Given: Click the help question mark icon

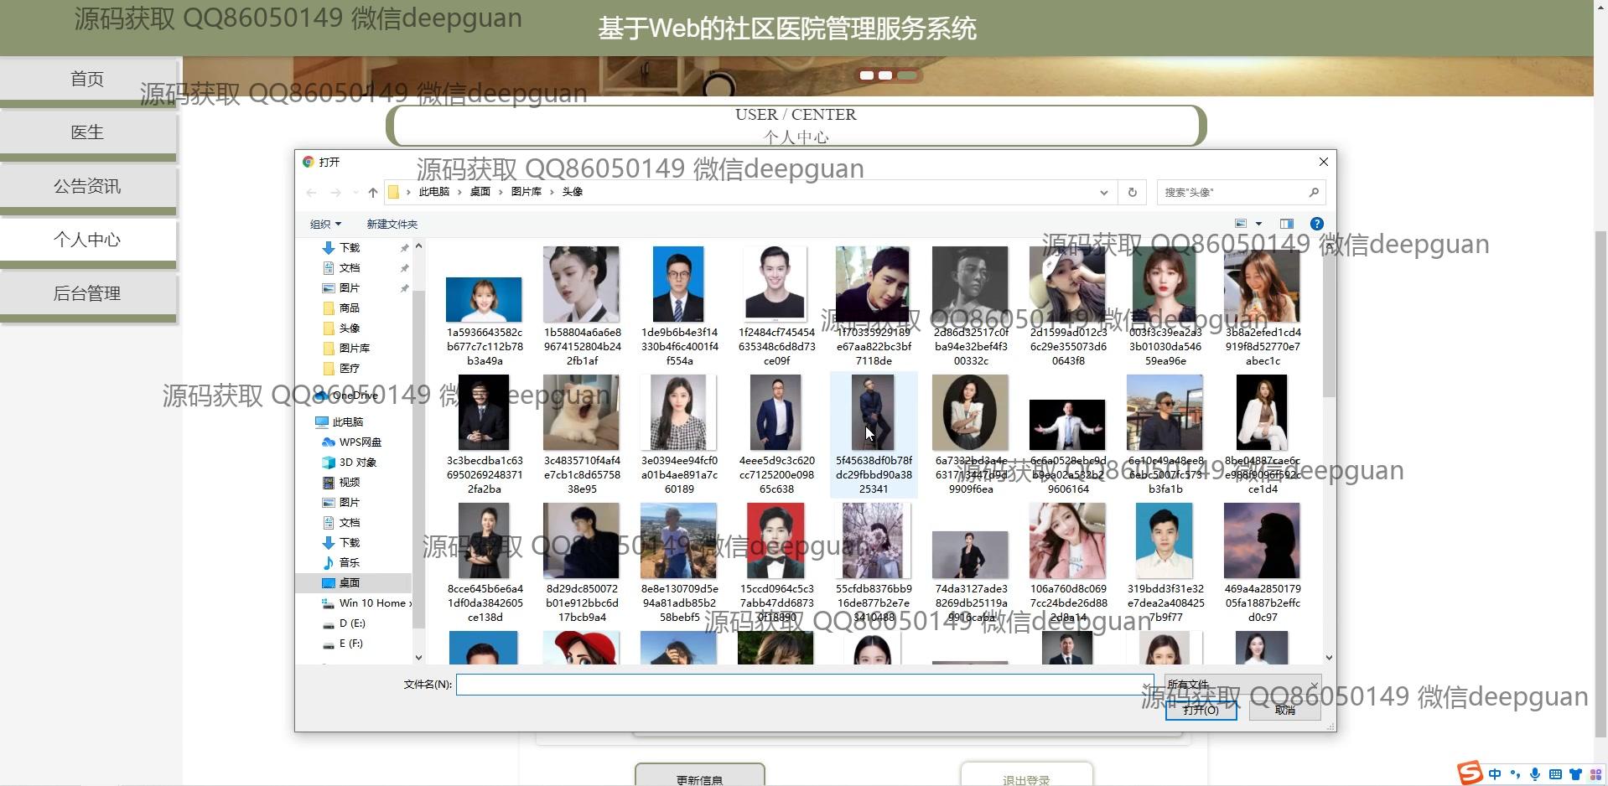Looking at the screenshot, I should click(1316, 224).
